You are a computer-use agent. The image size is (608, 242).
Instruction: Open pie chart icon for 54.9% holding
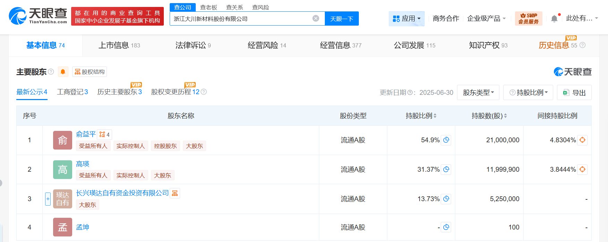click(446, 140)
